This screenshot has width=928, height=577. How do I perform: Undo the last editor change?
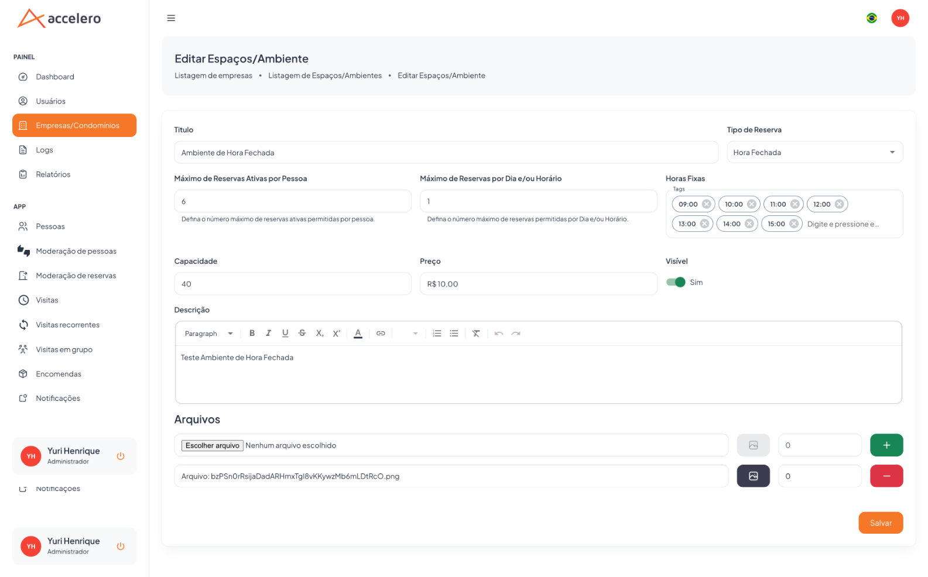[499, 333]
